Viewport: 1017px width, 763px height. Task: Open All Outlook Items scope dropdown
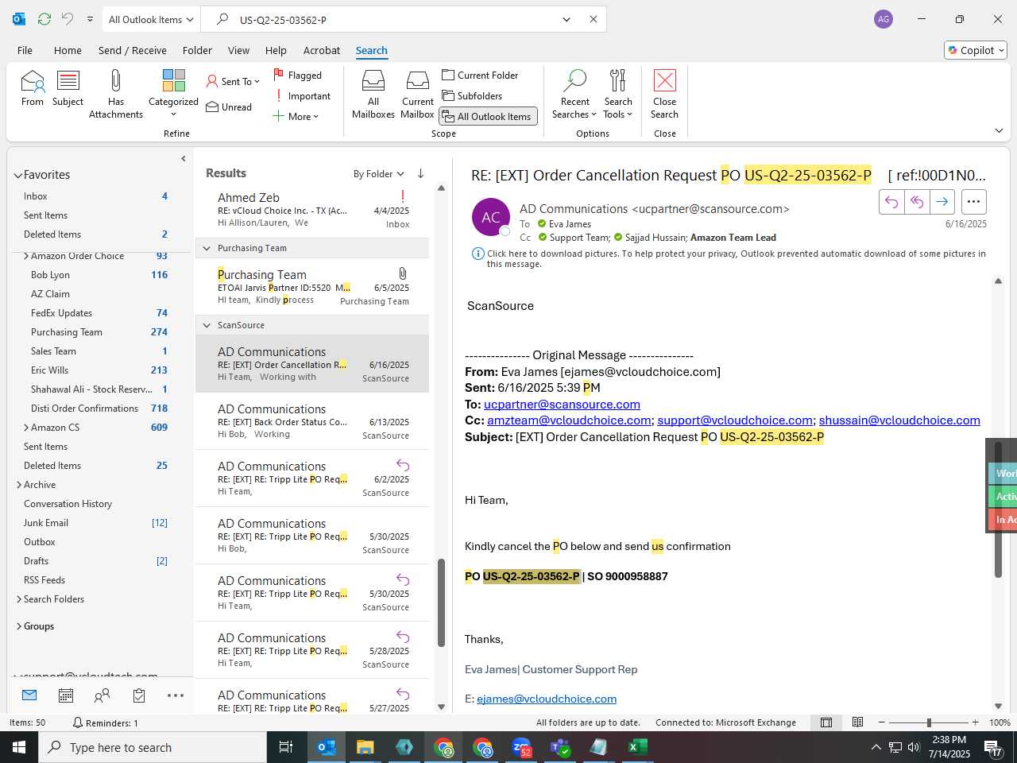point(150,19)
